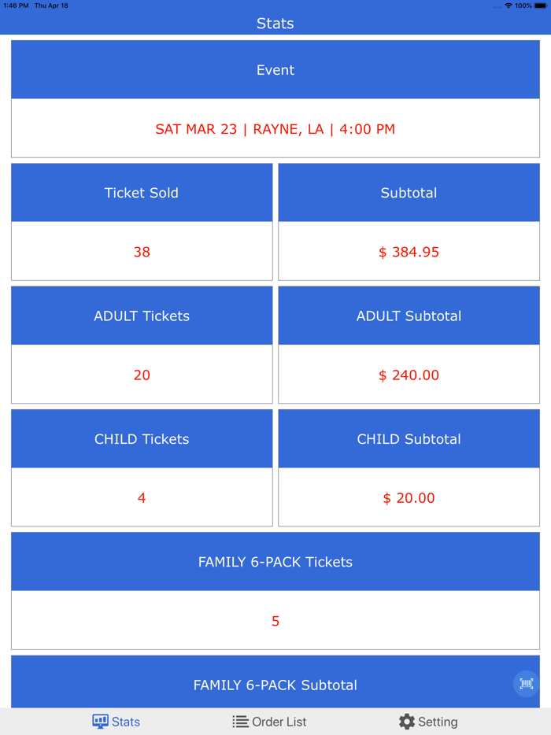Switch to the Order List tab
The height and width of the screenshot is (735, 551).
[269, 722]
